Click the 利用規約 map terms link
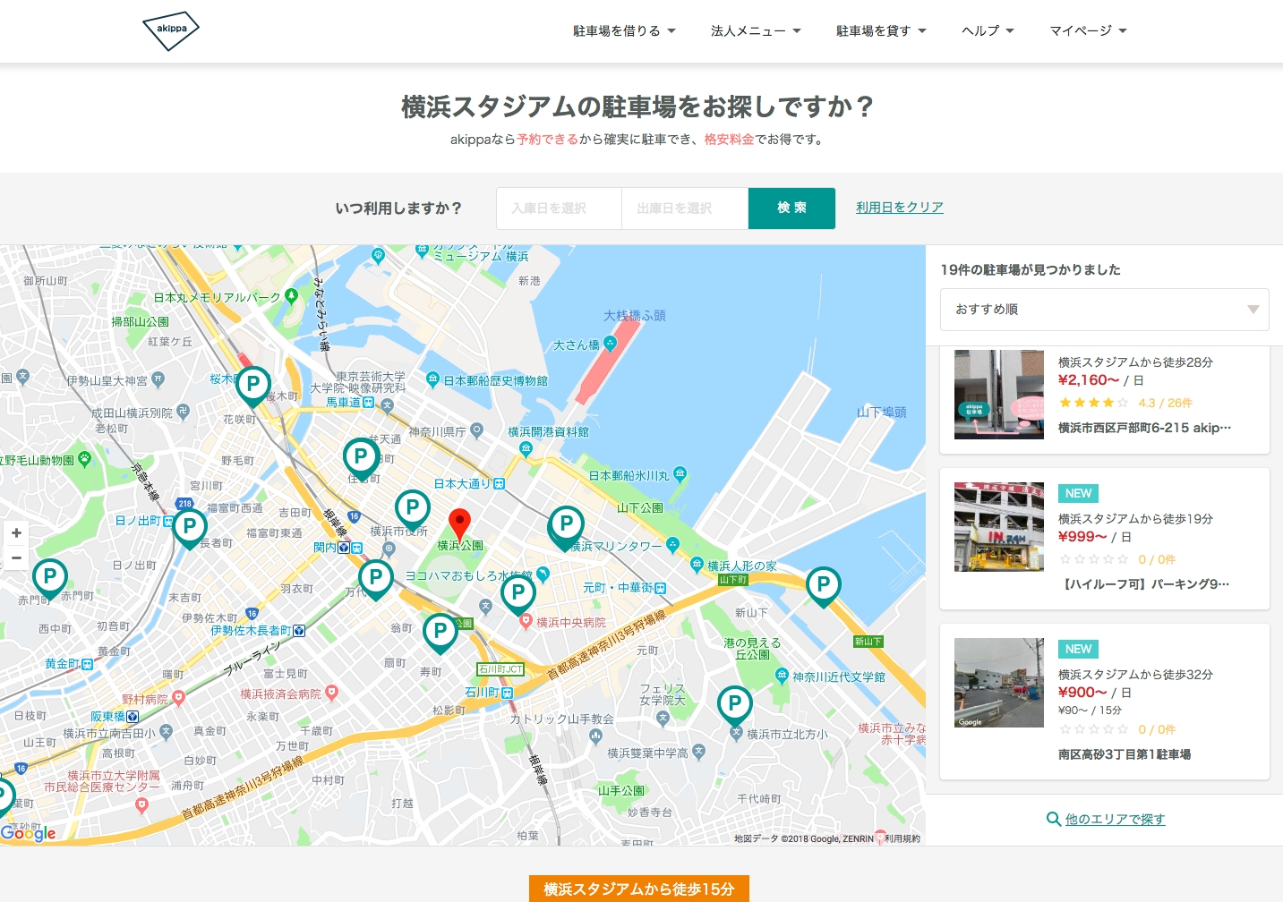This screenshot has width=1283, height=902. click(902, 838)
